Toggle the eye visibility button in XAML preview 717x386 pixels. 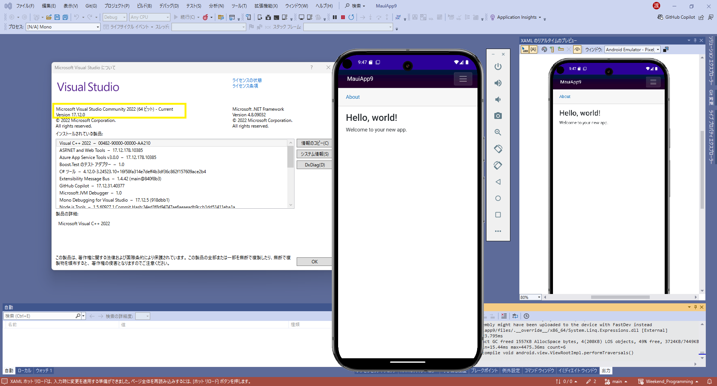coord(577,49)
